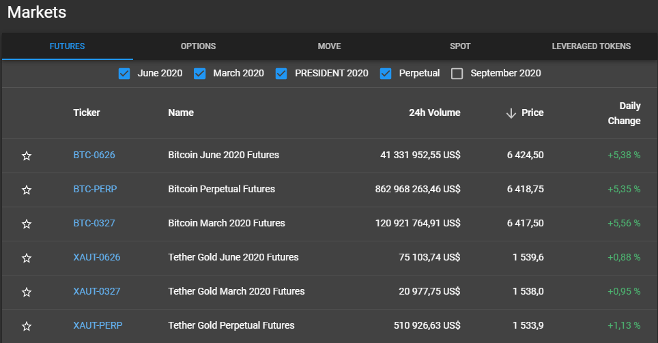This screenshot has width=658, height=343.
Task: Sort by the Price column header
Action: (532, 113)
